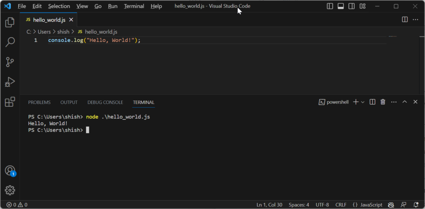Toggle the secondary side bar layout icon
This screenshot has height=209, width=425.
click(x=352, y=6)
